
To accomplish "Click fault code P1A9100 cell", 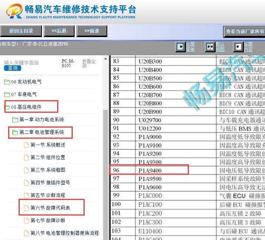I will 176,145.
